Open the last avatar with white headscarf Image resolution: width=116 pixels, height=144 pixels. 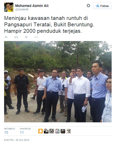[69, 131]
